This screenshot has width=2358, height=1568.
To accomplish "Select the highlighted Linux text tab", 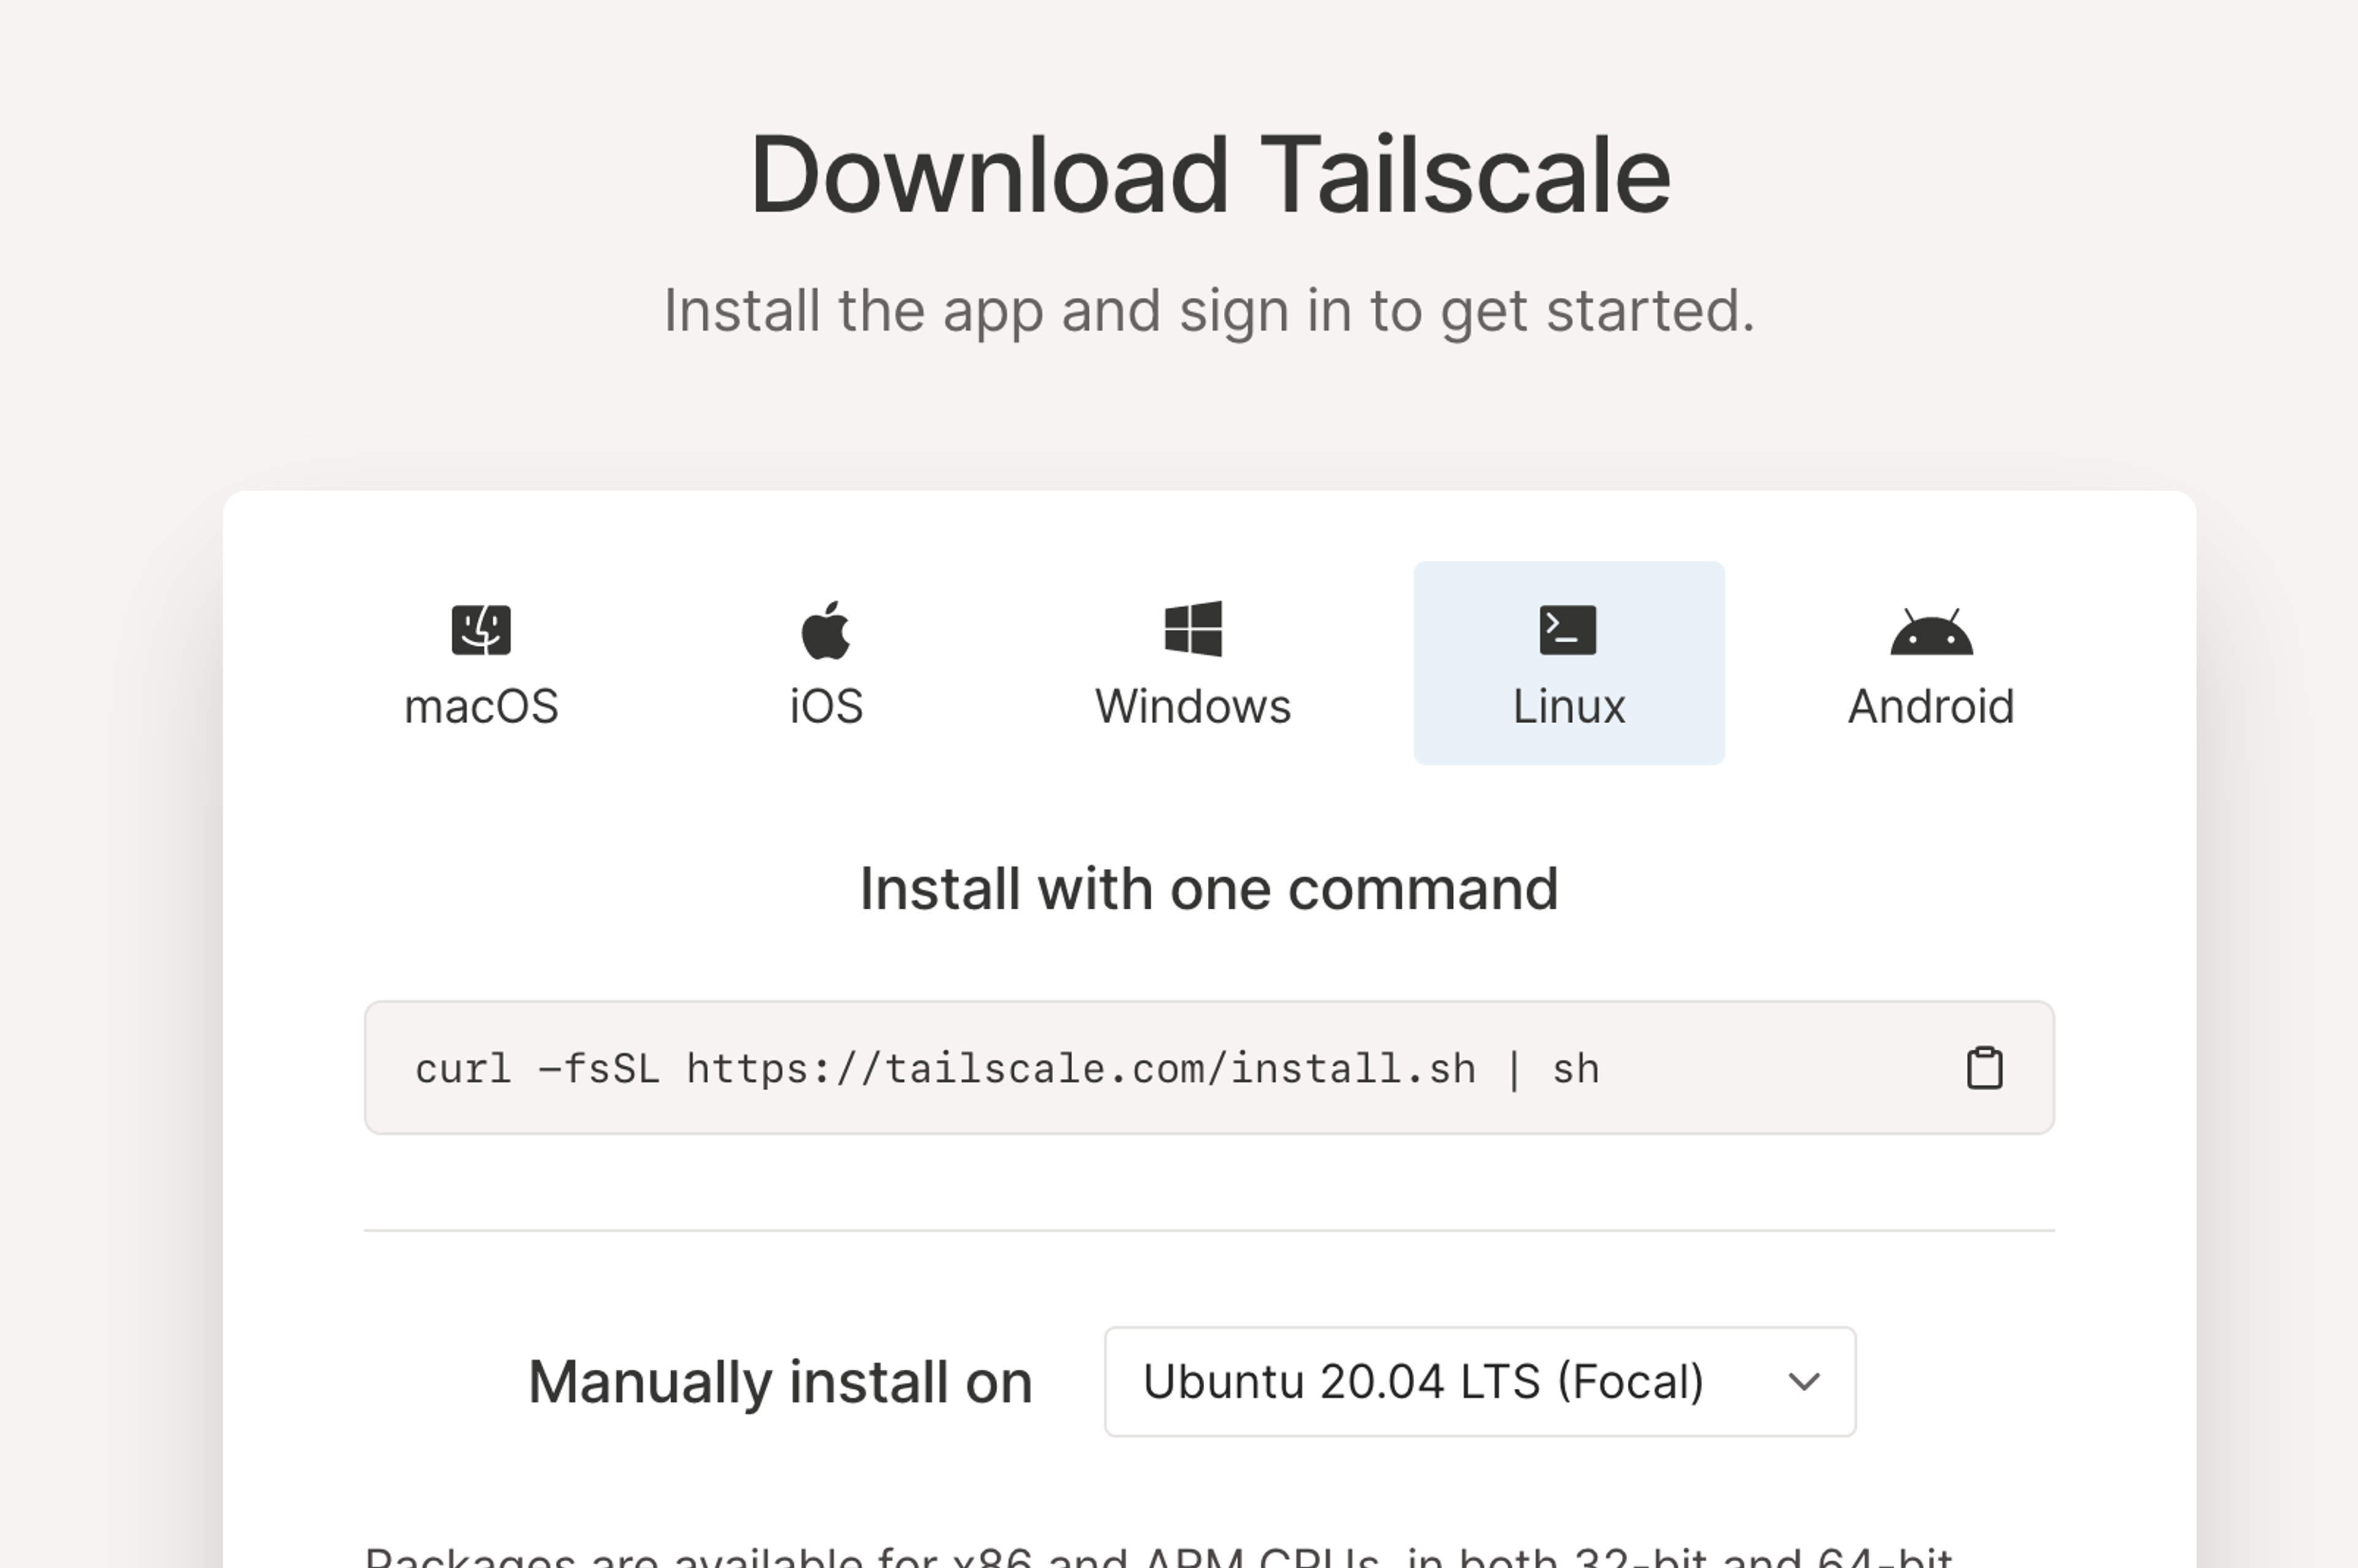I will pos(1568,707).
